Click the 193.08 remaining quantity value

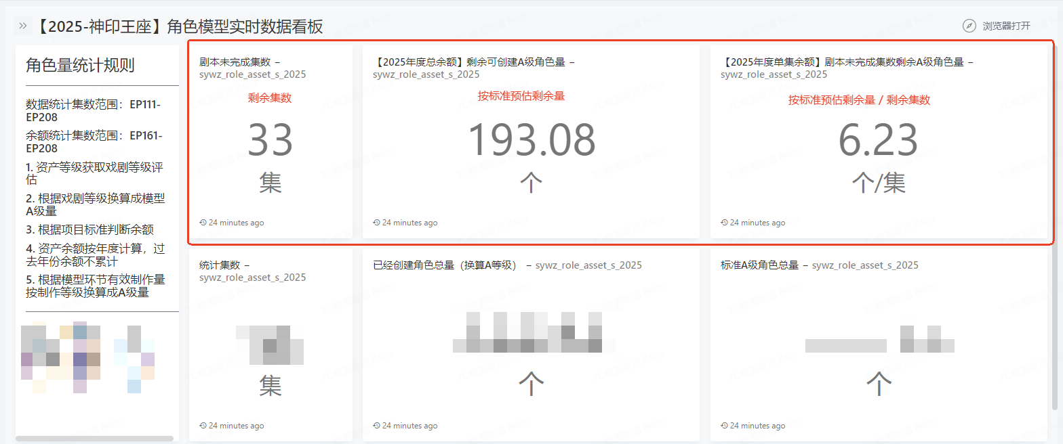[531, 140]
